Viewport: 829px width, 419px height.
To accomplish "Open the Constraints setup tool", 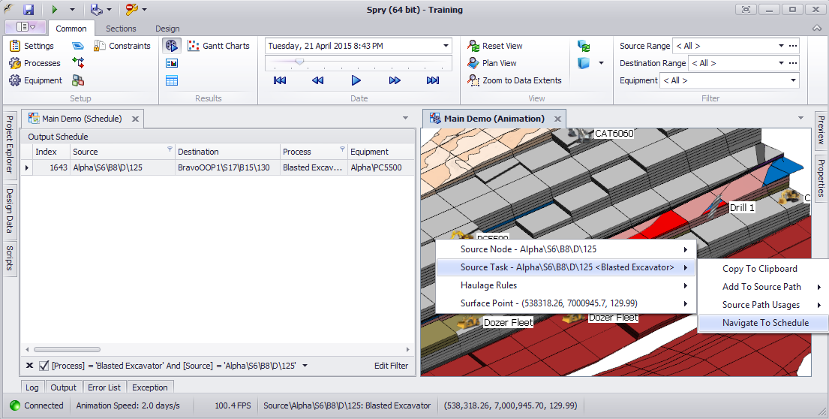I will click(122, 46).
